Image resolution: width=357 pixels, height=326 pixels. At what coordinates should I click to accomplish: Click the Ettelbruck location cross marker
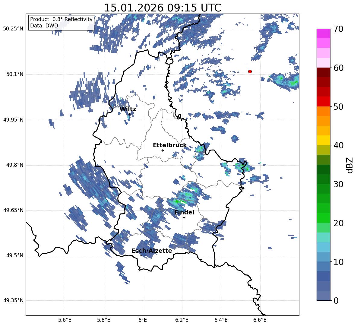coord(163,150)
